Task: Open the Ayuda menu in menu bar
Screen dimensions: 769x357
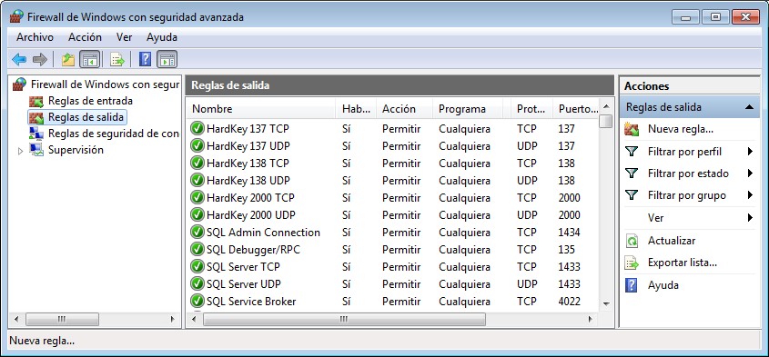Action: pyautogui.click(x=162, y=37)
